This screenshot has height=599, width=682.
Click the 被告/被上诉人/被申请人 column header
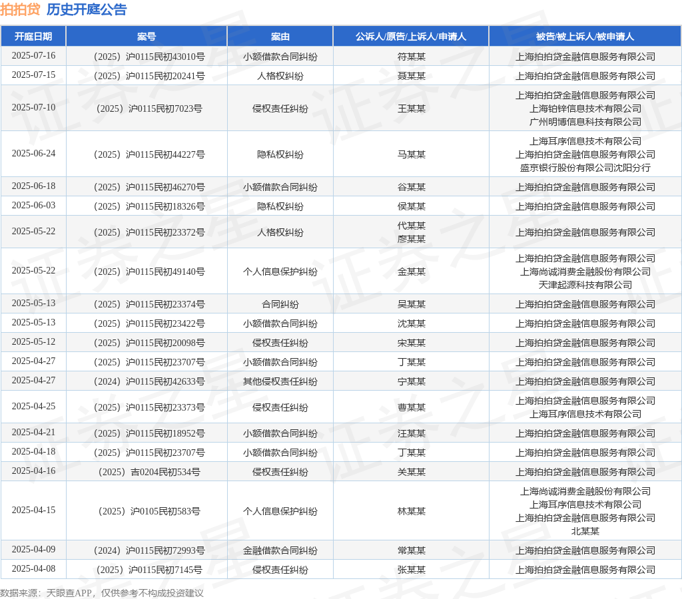(x=585, y=37)
